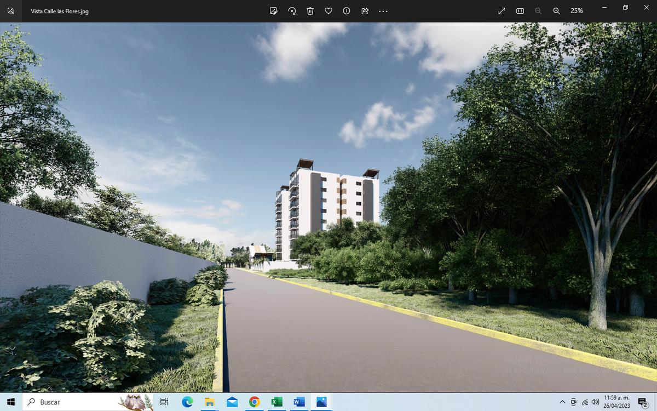
Task: Open Task View on the taskbar
Action: tap(164, 402)
